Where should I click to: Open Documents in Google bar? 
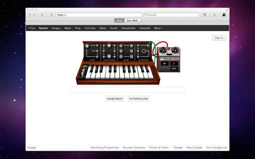point(128,28)
